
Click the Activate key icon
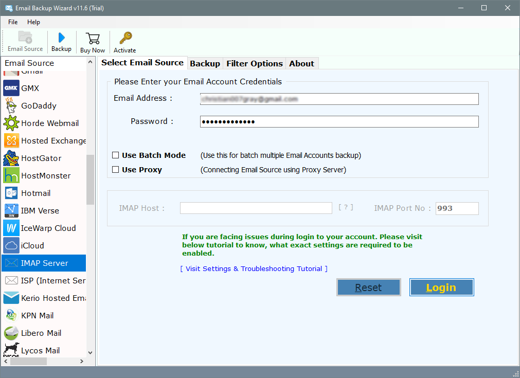[125, 38]
